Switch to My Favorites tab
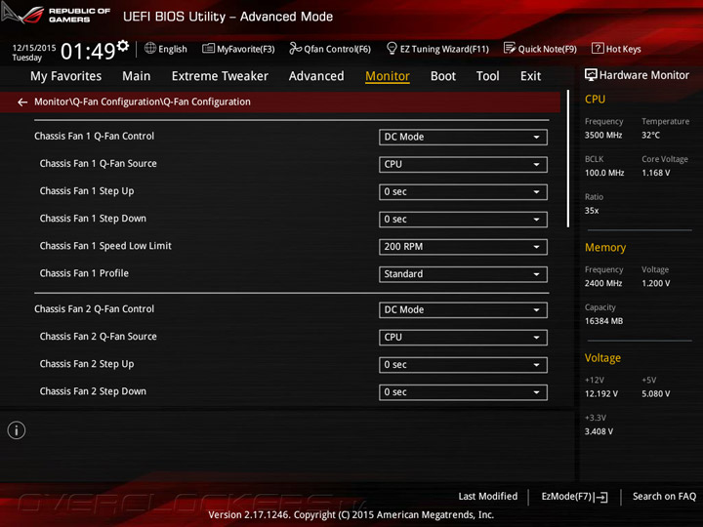Image resolution: width=703 pixels, height=527 pixels. point(66,76)
